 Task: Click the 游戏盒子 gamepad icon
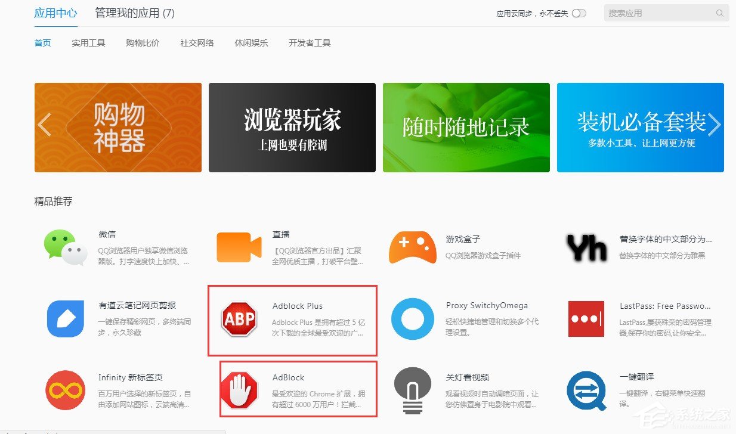413,246
